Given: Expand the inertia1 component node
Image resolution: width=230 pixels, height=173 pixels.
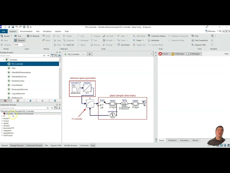Looking at the screenshot, I should tap(2, 119).
